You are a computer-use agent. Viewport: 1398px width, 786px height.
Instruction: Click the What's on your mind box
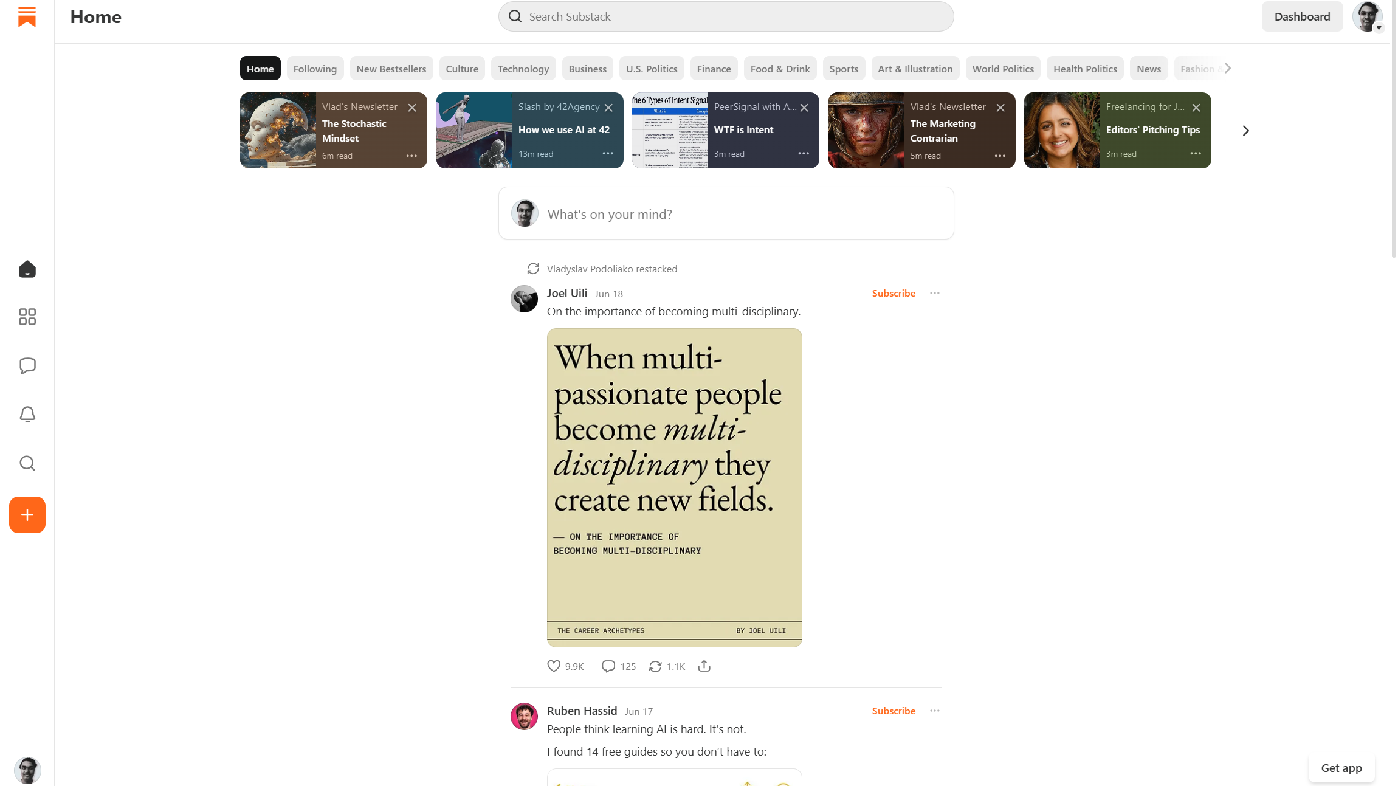[x=726, y=213]
